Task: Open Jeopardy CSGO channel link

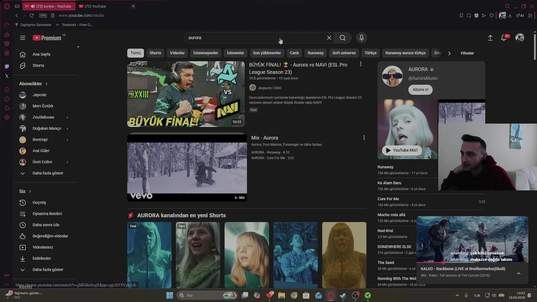Action: point(269,88)
